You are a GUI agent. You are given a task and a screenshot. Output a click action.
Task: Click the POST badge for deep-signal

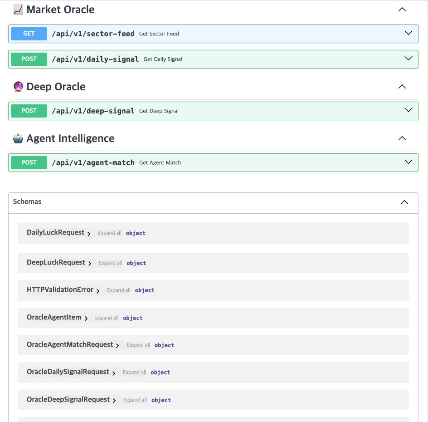click(29, 111)
